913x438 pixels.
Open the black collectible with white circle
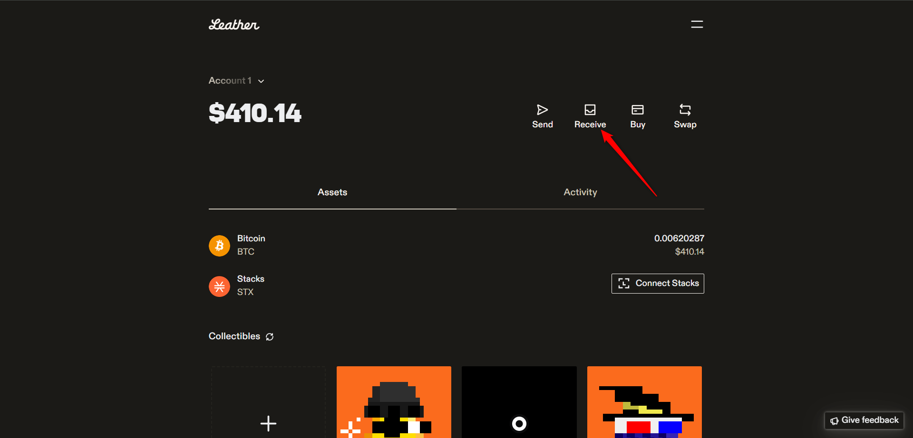tap(519, 402)
